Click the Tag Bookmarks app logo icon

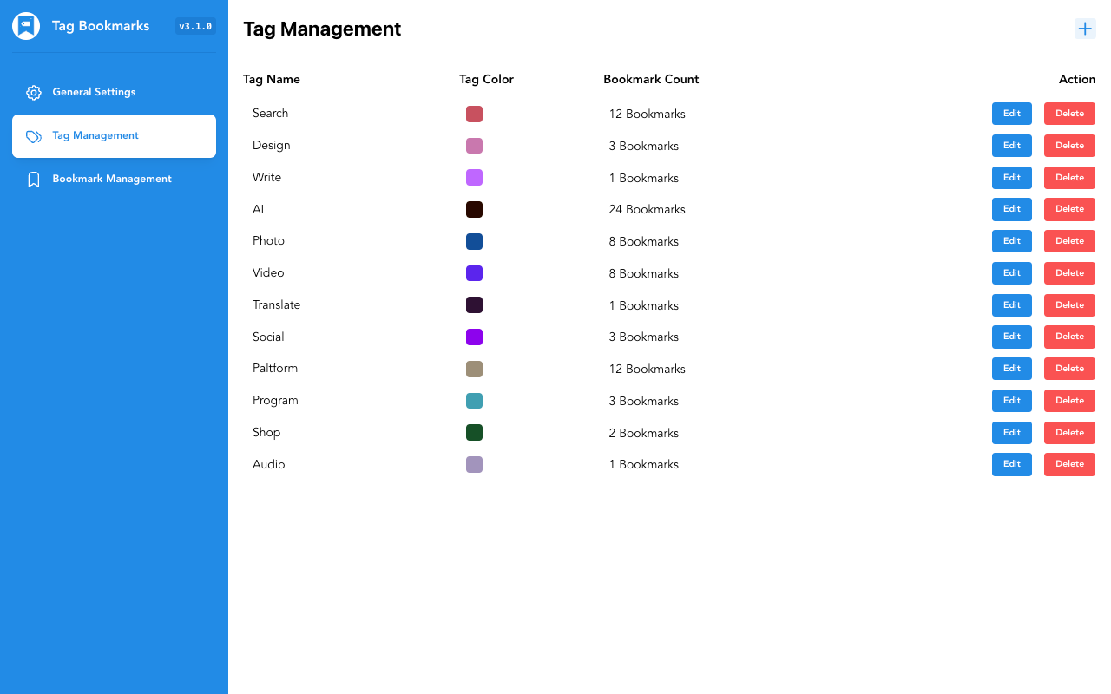tap(26, 26)
